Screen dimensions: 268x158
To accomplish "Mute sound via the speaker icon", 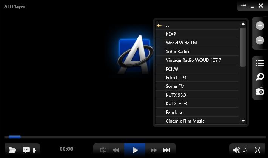I will 237,150.
